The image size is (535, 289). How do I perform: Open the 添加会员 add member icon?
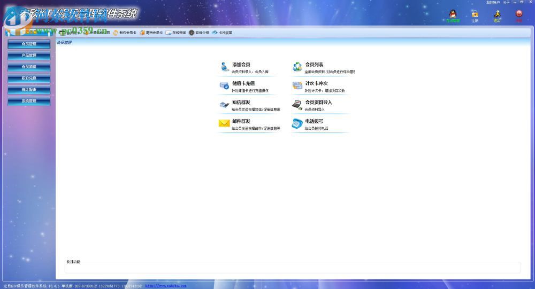224,67
